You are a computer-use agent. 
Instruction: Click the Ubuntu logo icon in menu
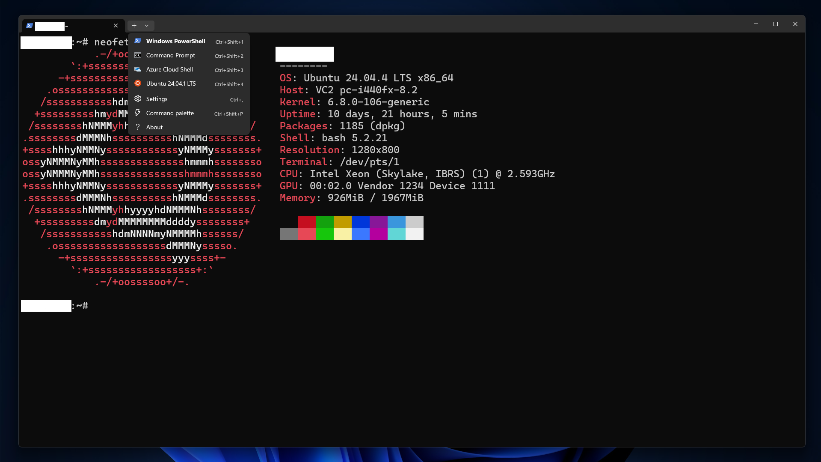click(x=138, y=83)
